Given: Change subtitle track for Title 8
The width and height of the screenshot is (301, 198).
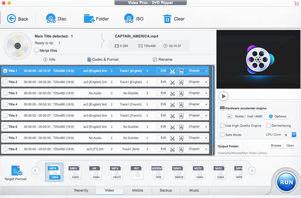Looking at the screenshot, I should (147, 149).
